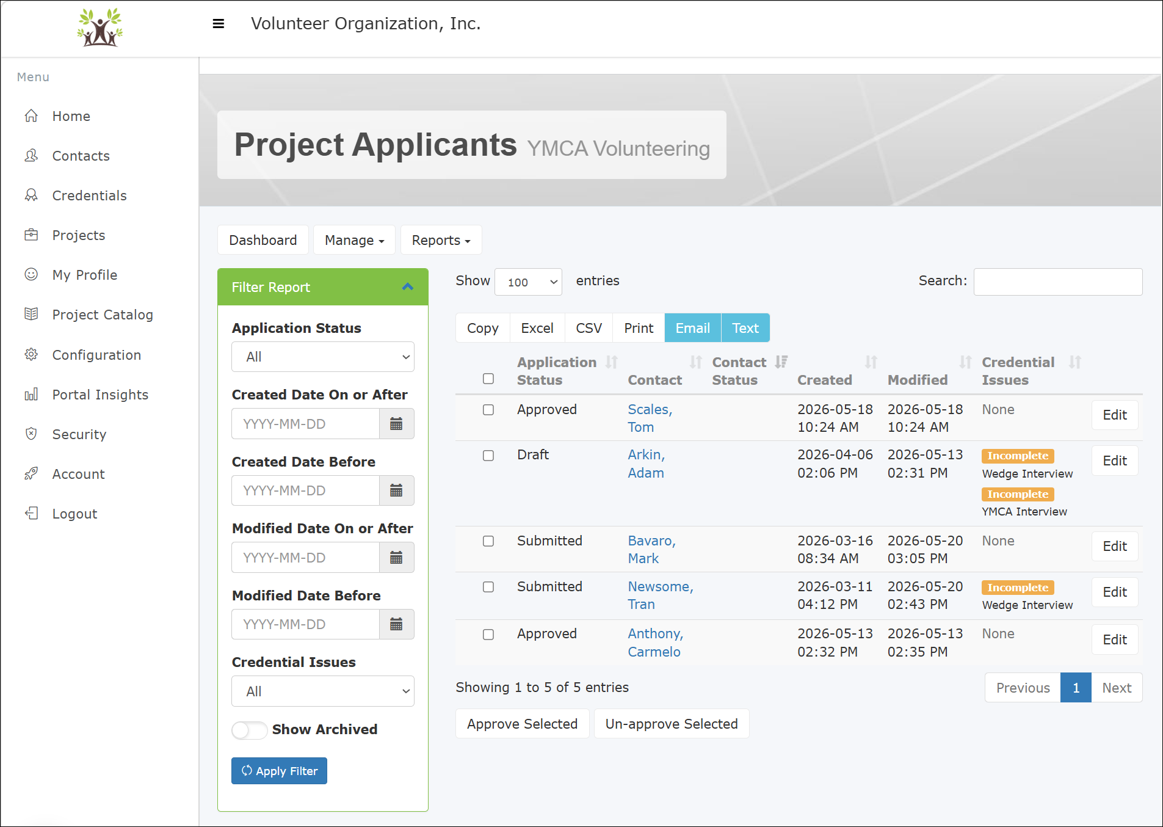
Task: Open calendar for Modified Date Before
Action: (x=396, y=624)
